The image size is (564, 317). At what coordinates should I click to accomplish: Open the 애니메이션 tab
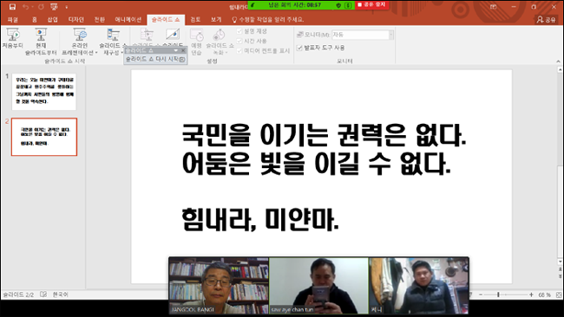pyautogui.click(x=128, y=19)
